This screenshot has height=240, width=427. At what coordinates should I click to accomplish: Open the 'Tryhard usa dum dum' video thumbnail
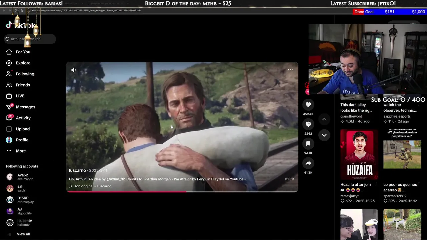click(x=402, y=154)
